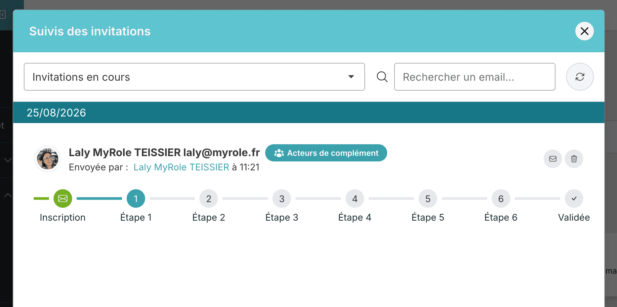Click the Étape 4 label

pyautogui.click(x=355, y=217)
